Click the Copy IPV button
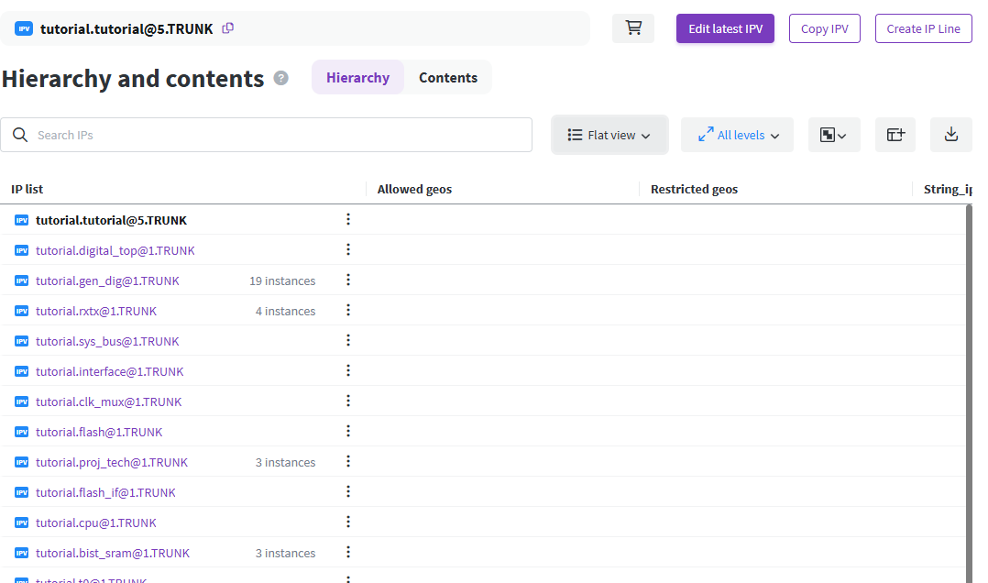988x583 pixels. point(824,28)
